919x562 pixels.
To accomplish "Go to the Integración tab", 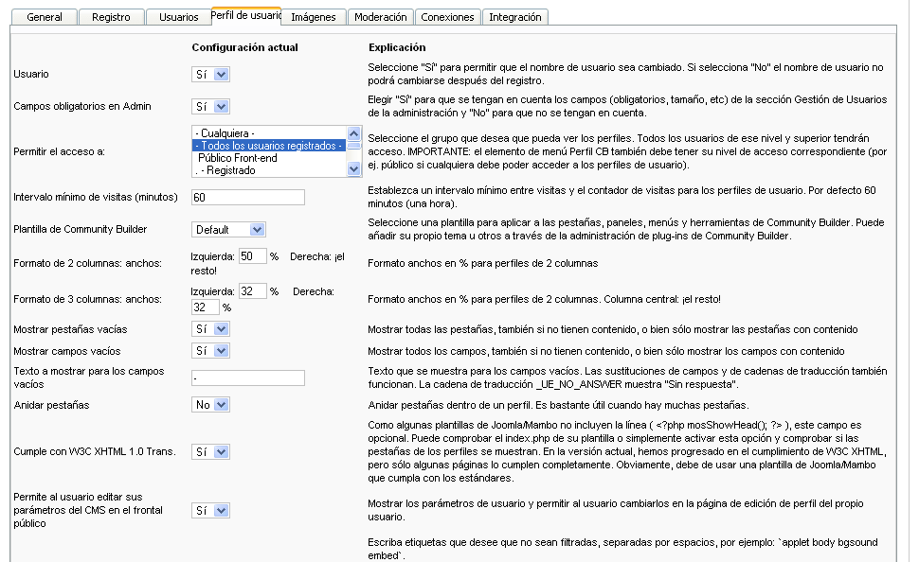I will 515,17.
